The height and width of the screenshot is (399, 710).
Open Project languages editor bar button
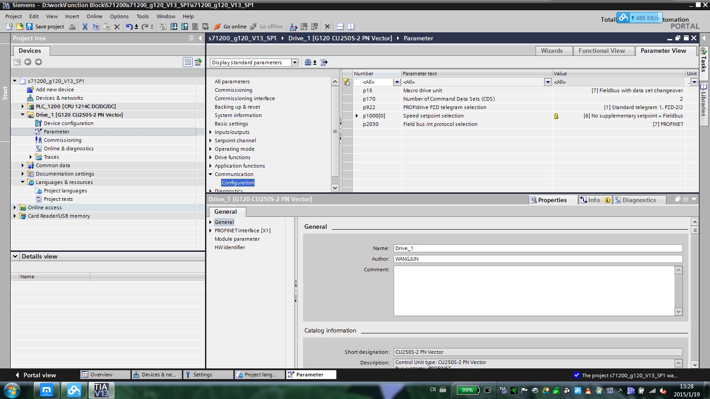(x=260, y=375)
